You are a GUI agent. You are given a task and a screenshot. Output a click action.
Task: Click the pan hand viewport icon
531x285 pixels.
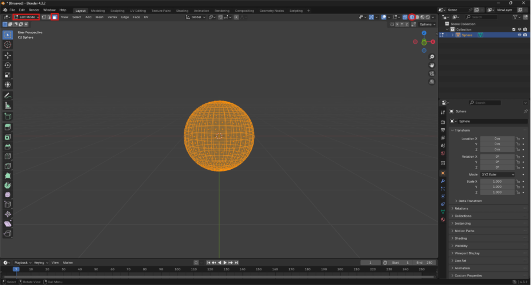pyautogui.click(x=432, y=65)
